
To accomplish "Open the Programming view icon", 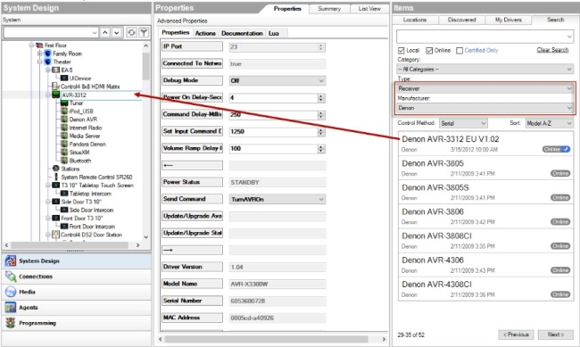I will click(11, 323).
